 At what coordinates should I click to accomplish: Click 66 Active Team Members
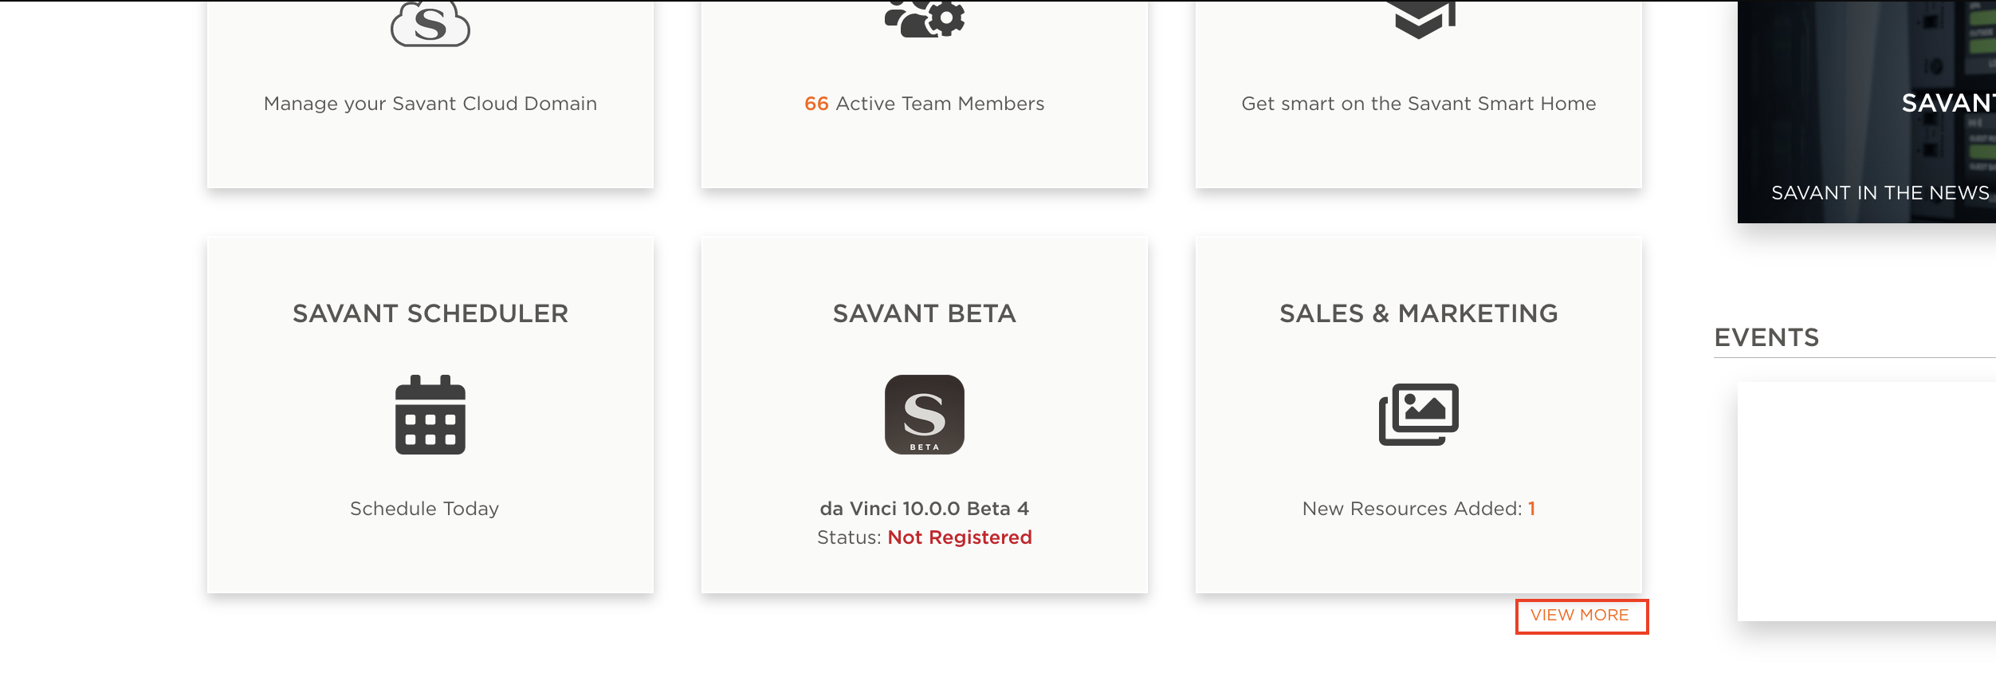924,103
